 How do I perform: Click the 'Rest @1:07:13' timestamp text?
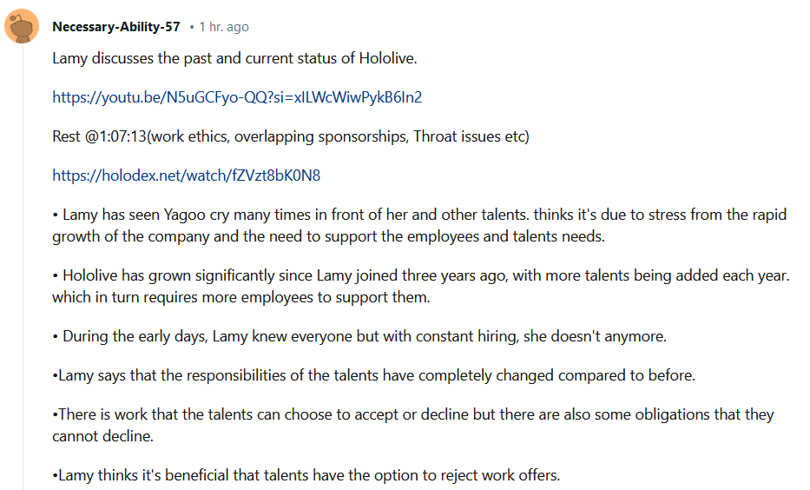click(99, 136)
